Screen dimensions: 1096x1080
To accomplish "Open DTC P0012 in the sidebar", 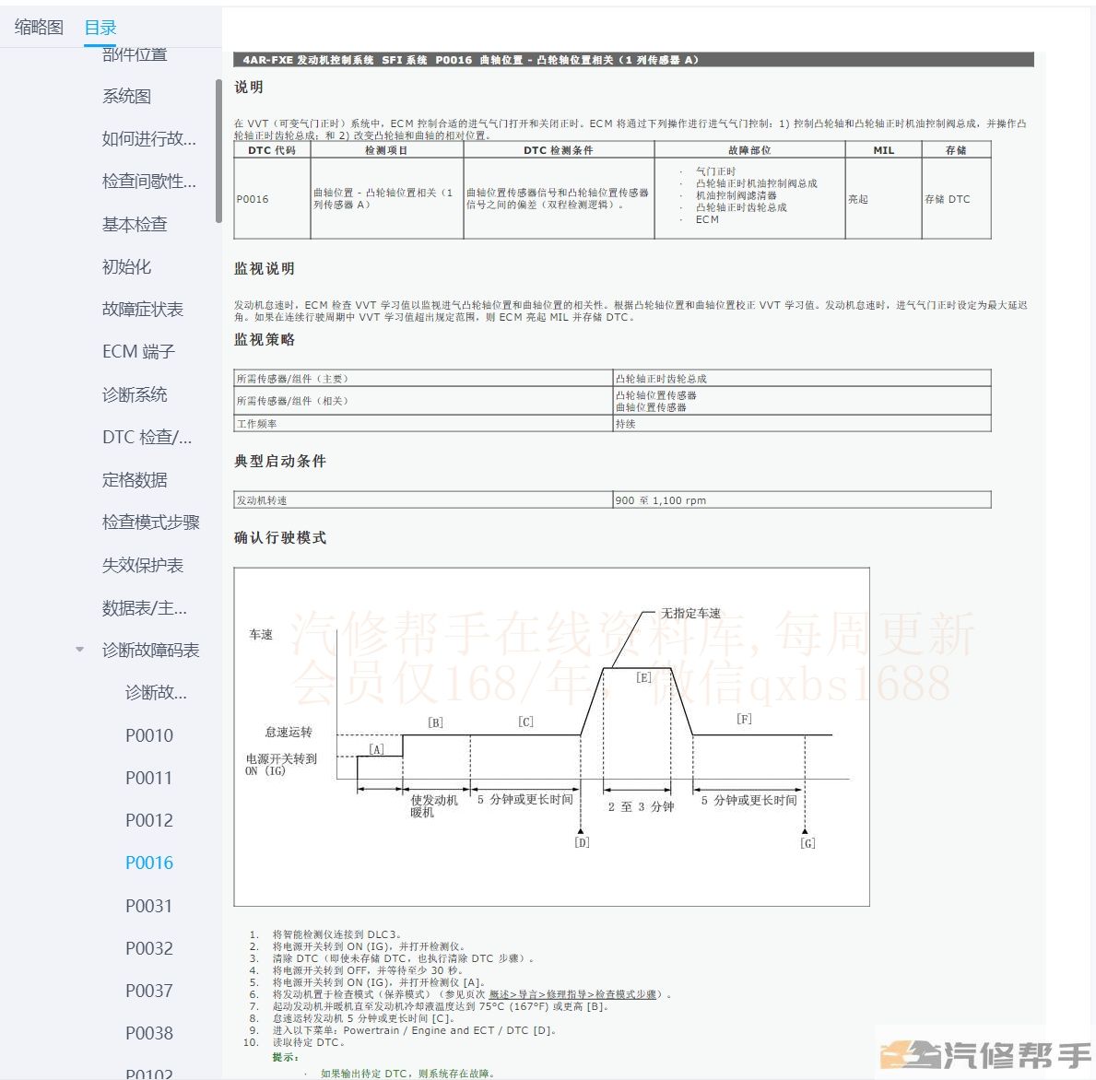I will pos(149,821).
